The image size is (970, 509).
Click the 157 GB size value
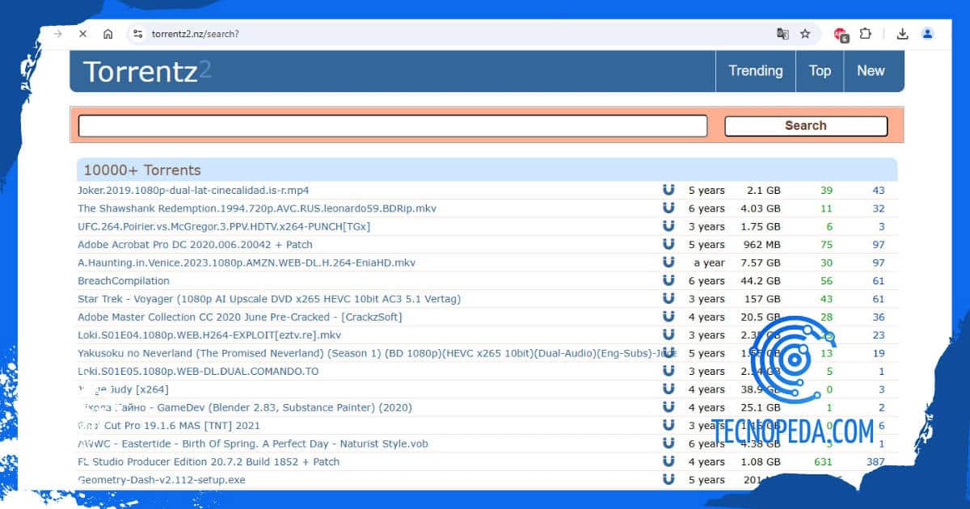point(762,299)
